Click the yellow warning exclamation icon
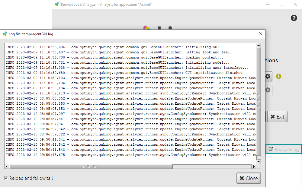 (x=278, y=76)
